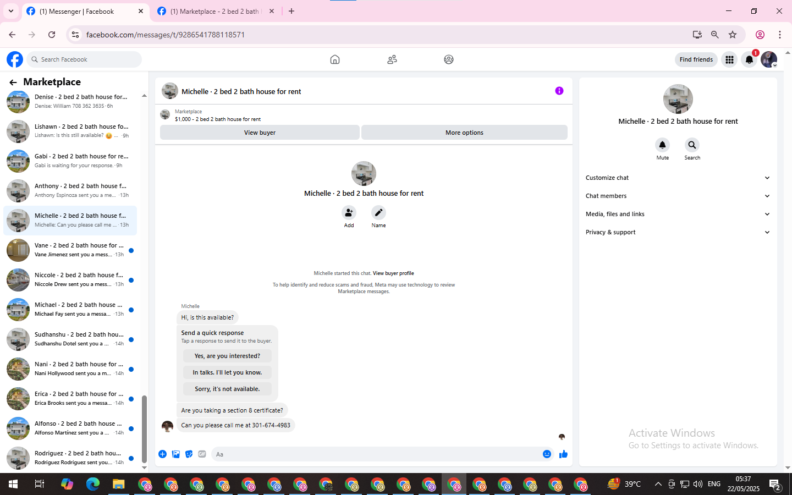Open Gabi's conversation in the chat list
Screen dimensions: 792x495
pos(70,161)
